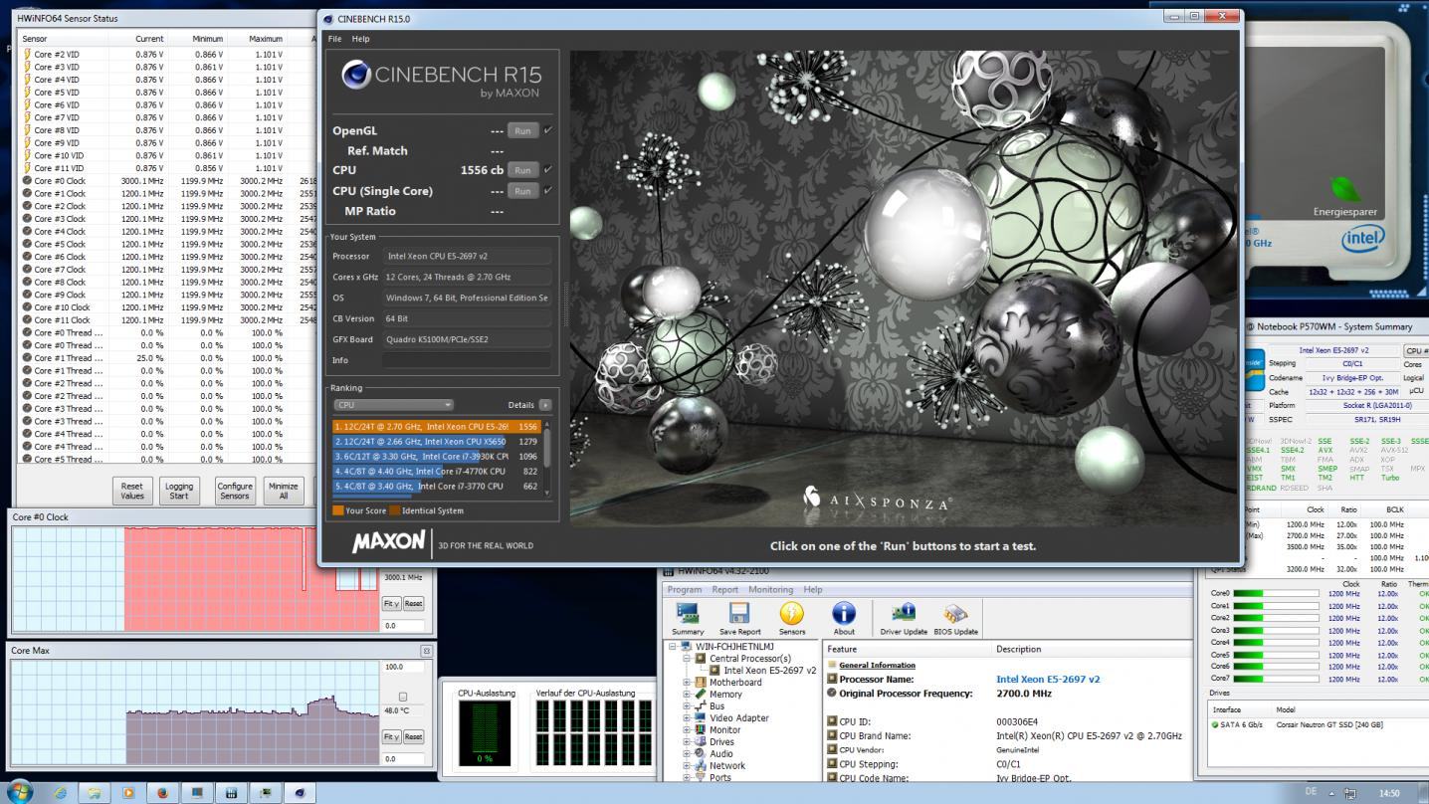Open Windows Media Player taskbar icon
Image resolution: width=1429 pixels, height=804 pixels.
click(x=128, y=793)
